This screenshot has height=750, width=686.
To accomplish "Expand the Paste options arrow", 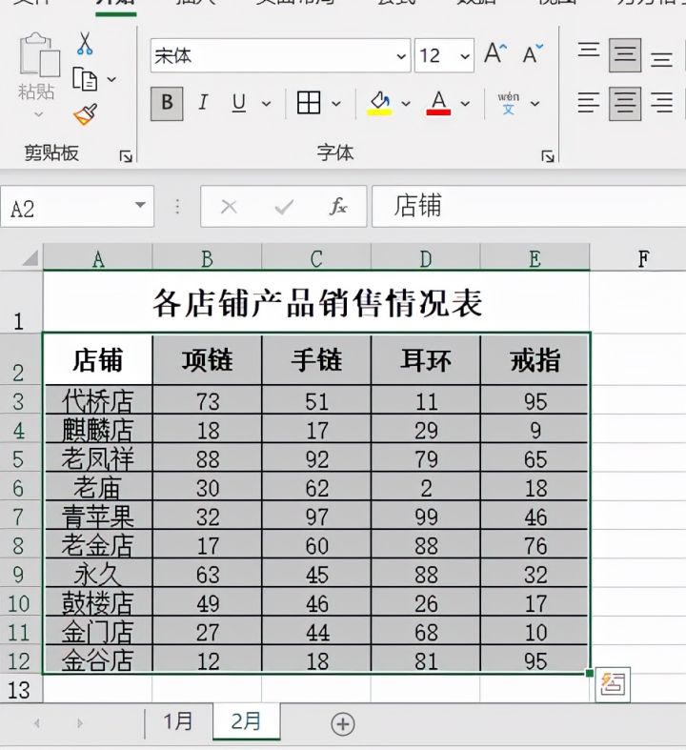I will click(39, 114).
